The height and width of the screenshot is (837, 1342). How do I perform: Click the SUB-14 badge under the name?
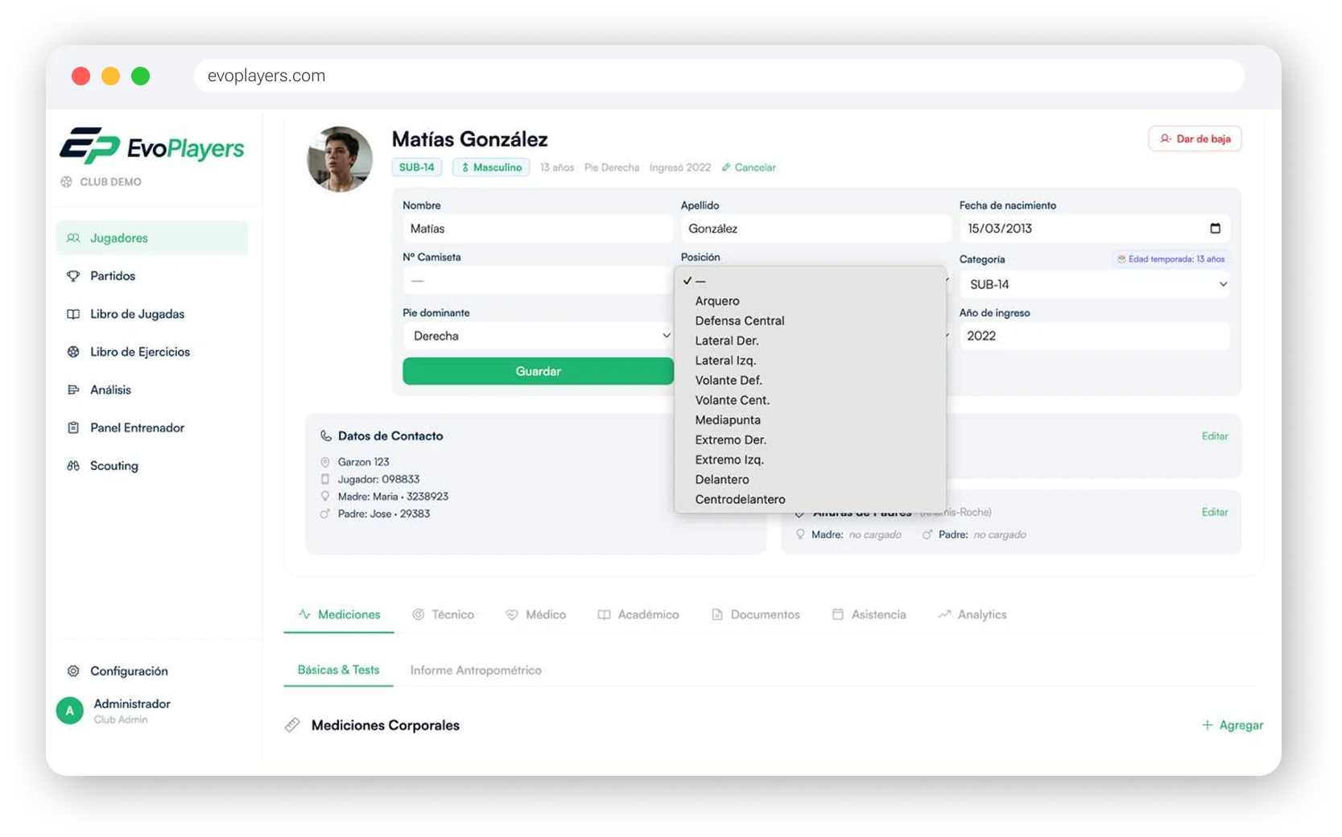(417, 167)
